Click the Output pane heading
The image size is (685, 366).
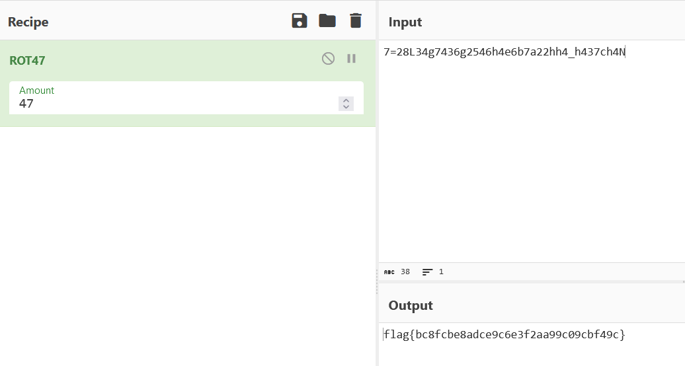pyautogui.click(x=411, y=305)
